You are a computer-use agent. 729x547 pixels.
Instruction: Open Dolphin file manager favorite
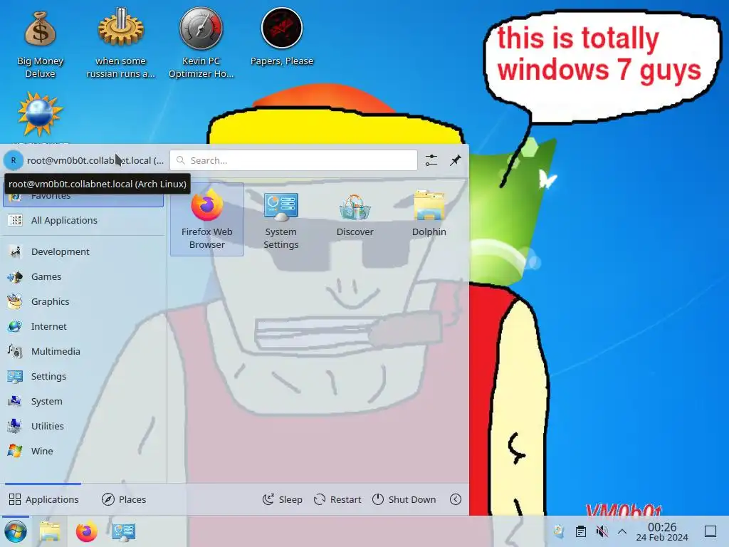429,219
